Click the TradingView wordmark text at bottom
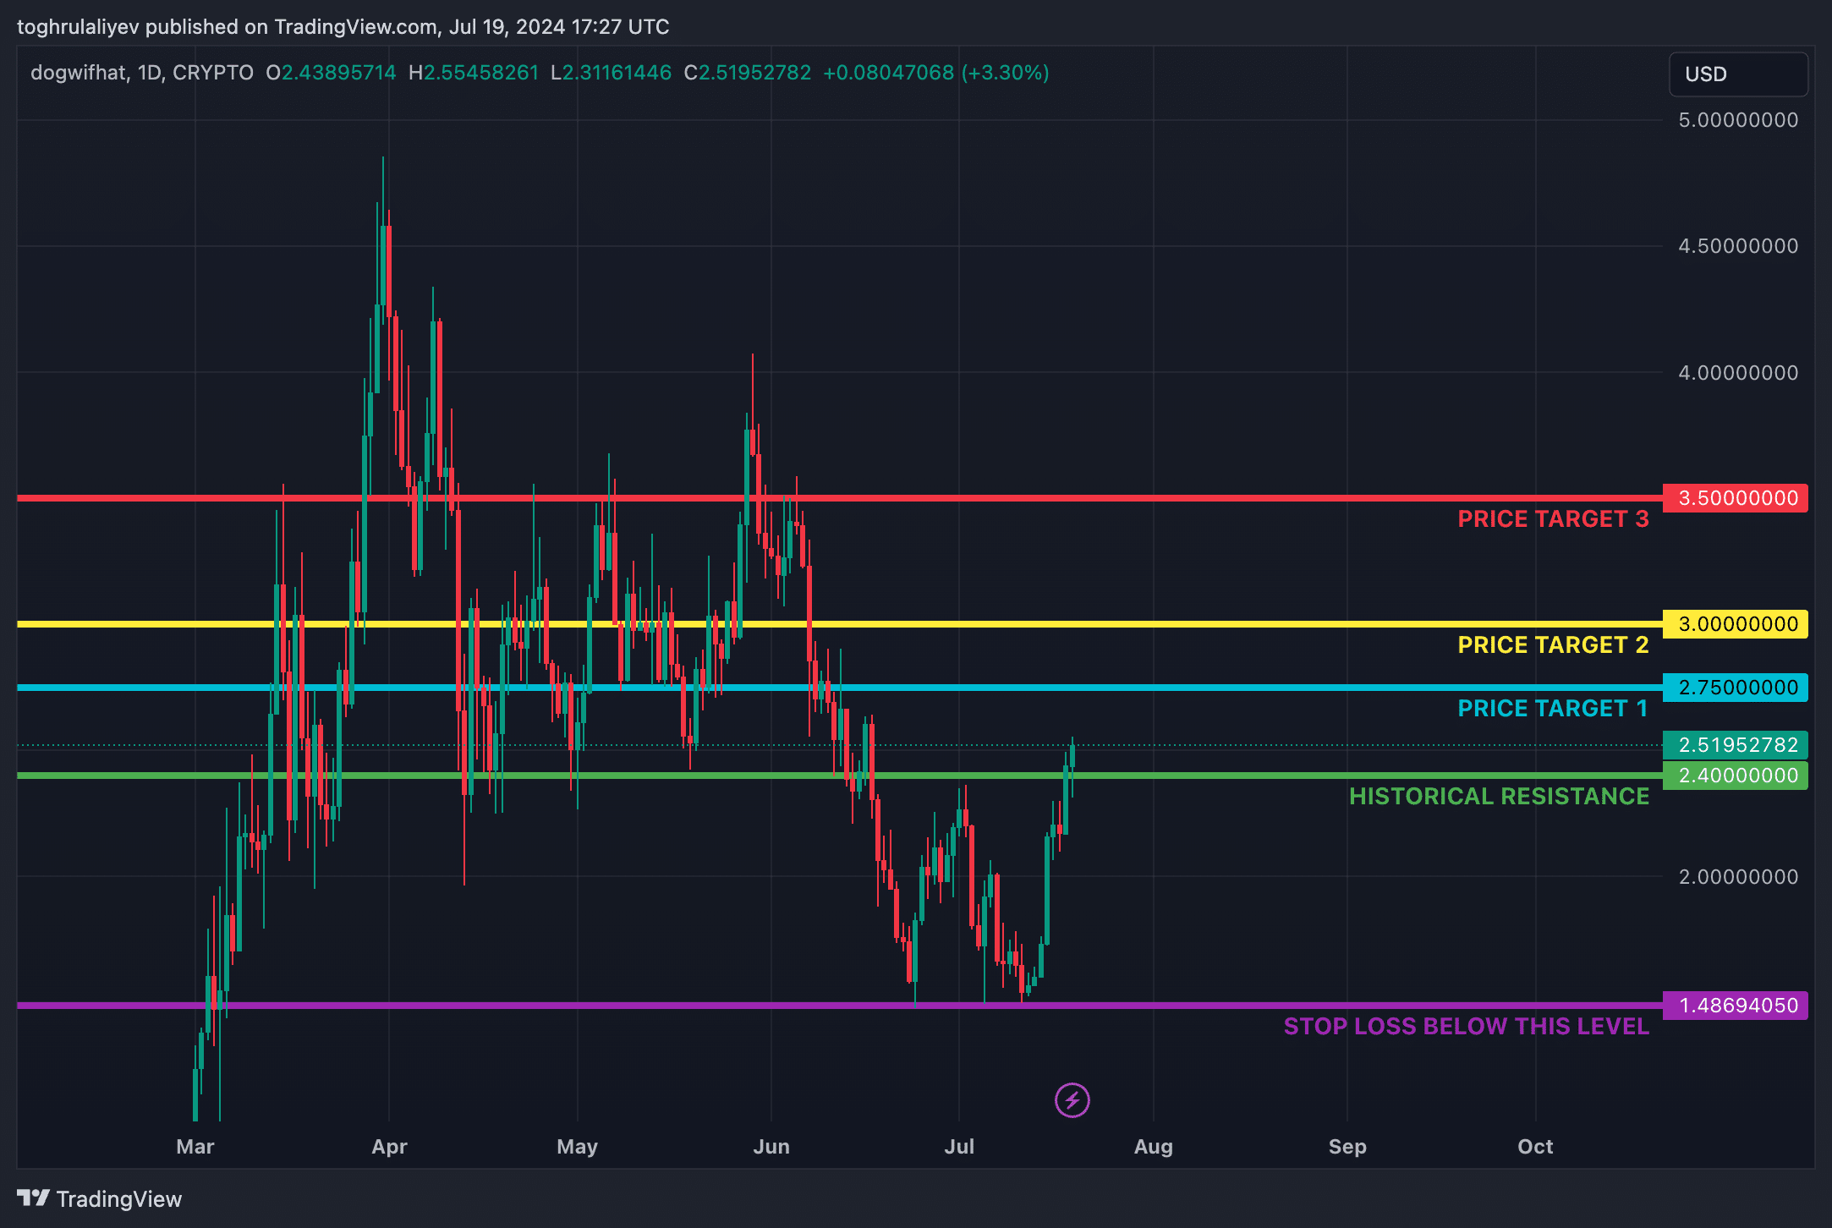This screenshot has height=1228, width=1832. pos(119,1199)
